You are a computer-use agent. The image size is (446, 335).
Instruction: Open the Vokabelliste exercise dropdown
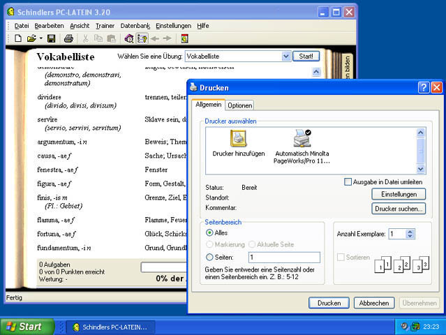point(286,57)
